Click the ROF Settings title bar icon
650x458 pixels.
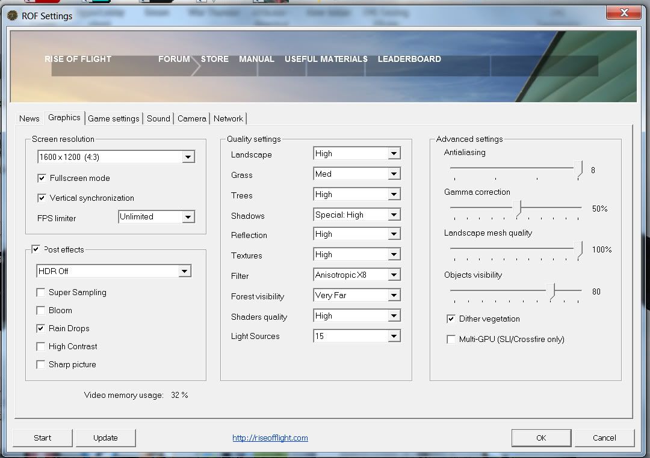13,16
